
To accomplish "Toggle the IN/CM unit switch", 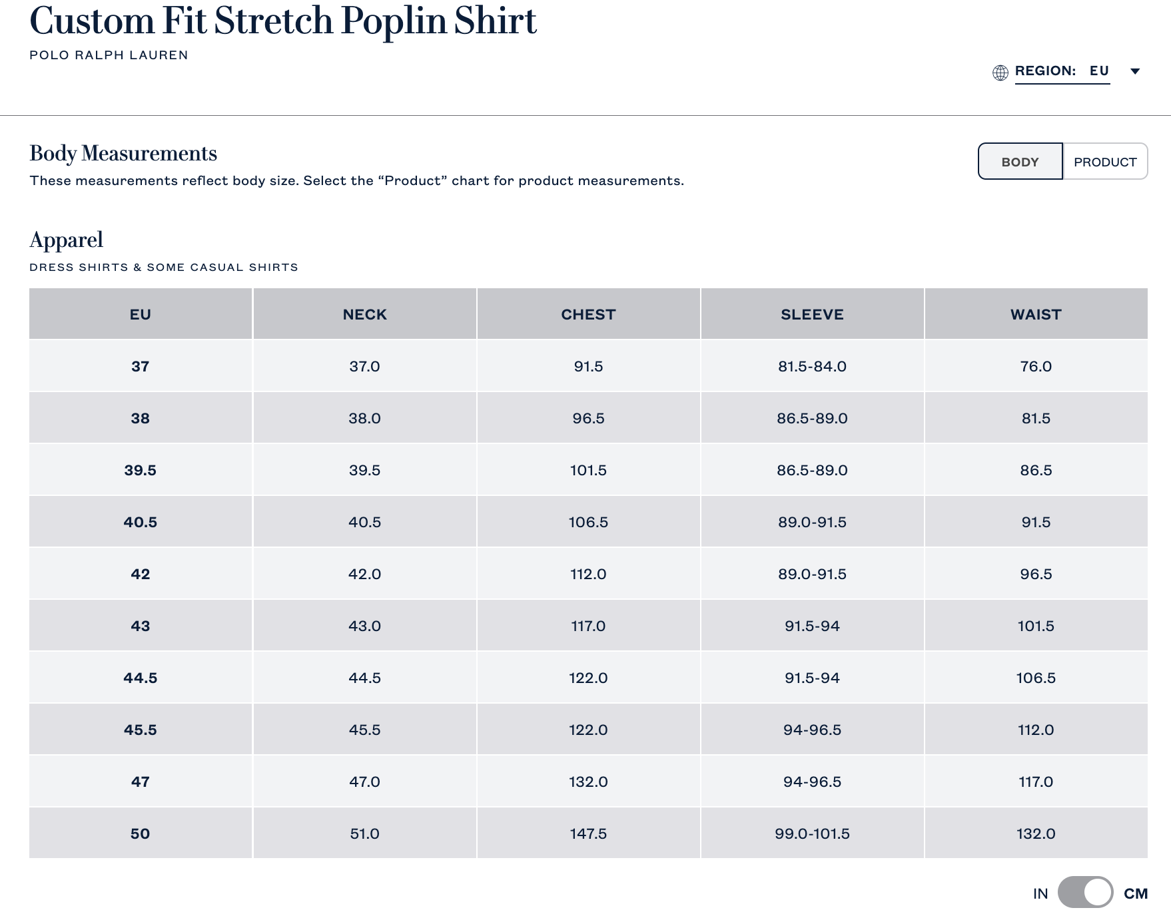I will pyautogui.click(x=1085, y=893).
